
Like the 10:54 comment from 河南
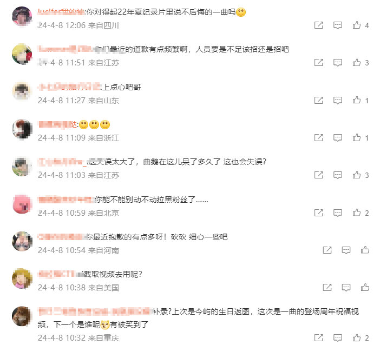click(x=365, y=250)
